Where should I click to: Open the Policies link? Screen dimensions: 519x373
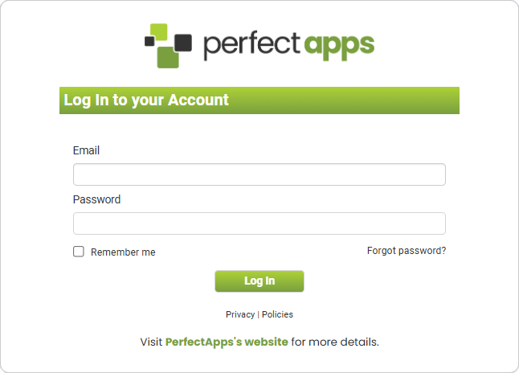[x=277, y=314]
